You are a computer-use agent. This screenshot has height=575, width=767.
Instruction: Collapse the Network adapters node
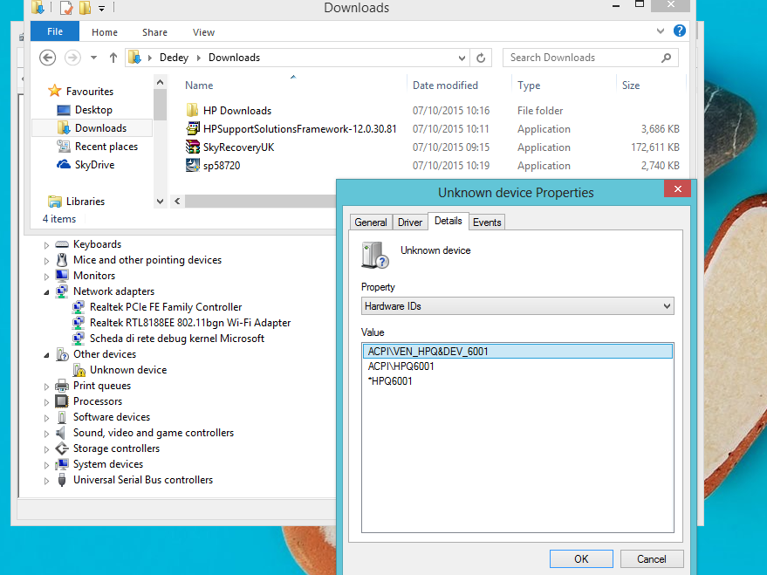click(x=46, y=292)
